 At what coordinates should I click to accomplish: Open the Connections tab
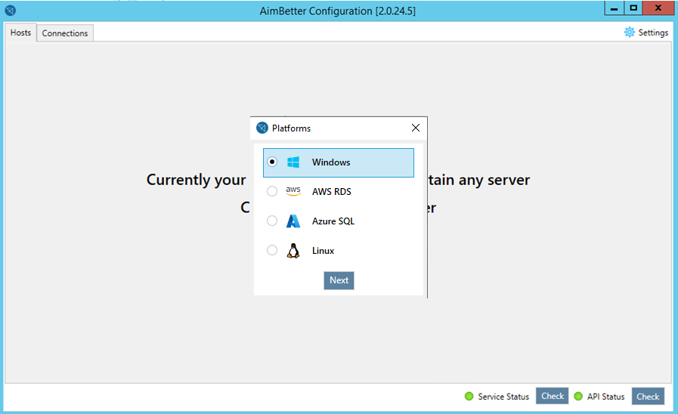pyautogui.click(x=65, y=33)
